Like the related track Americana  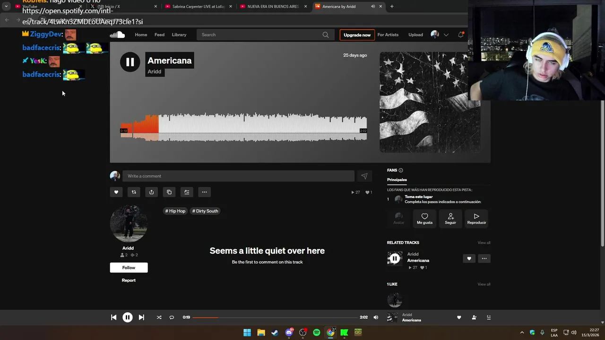(x=469, y=259)
